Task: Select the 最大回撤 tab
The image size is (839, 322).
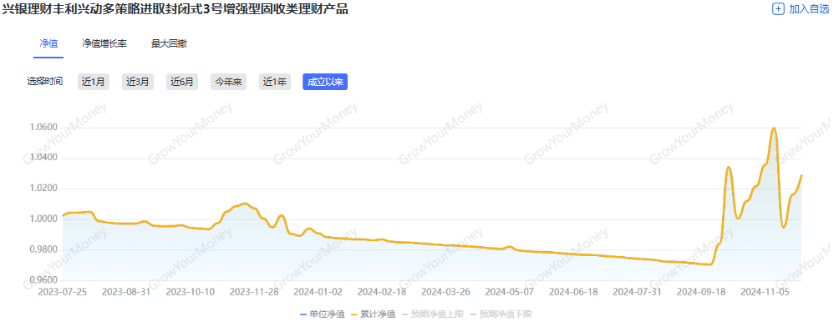Action: coord(169,43)
